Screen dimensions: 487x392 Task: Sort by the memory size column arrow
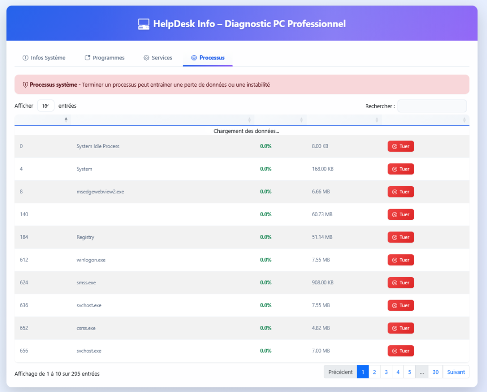377,120
